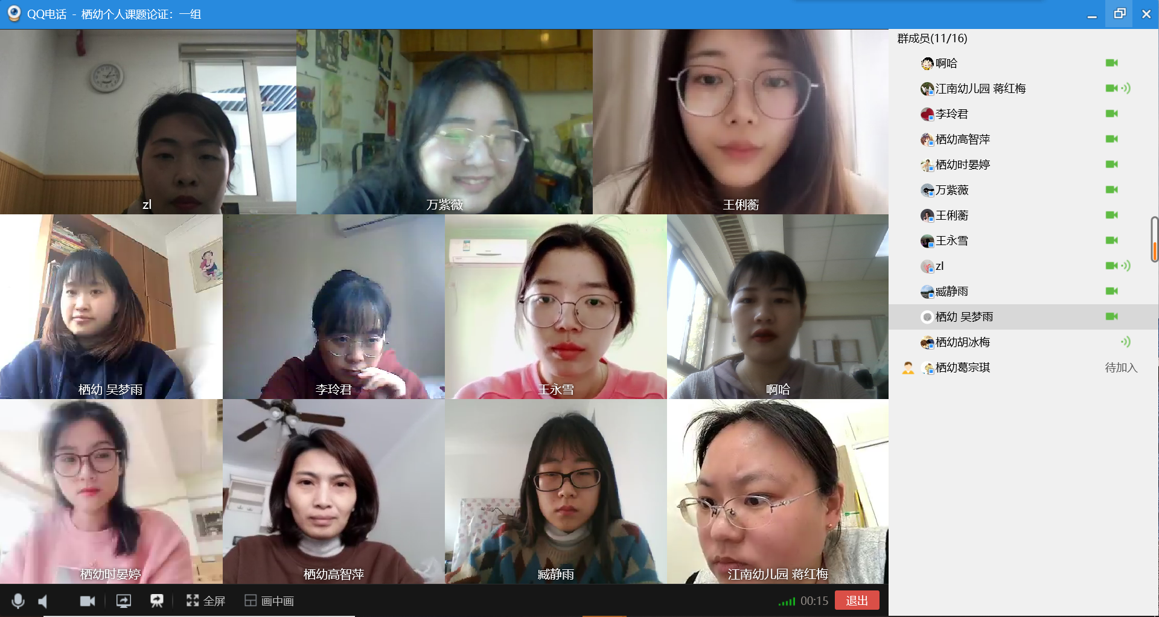Viewport: 1159px width, 617px height.
Task: Select 王永雪 video tile
Action: pos(556,307)
